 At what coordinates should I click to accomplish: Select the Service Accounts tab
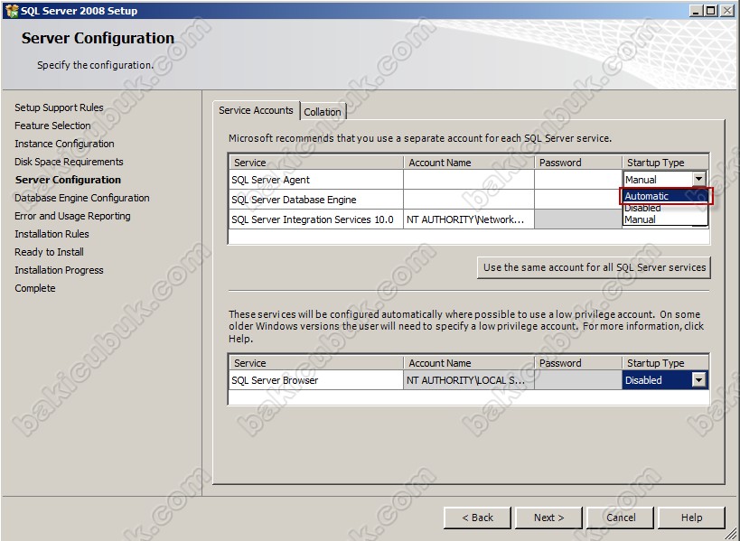pyautogui.click(x=256, y=110)
